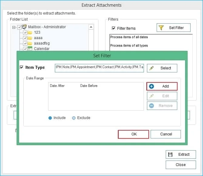Select the Exclude radio button
This screenshot has height=176, width=203.
[74, 118]
